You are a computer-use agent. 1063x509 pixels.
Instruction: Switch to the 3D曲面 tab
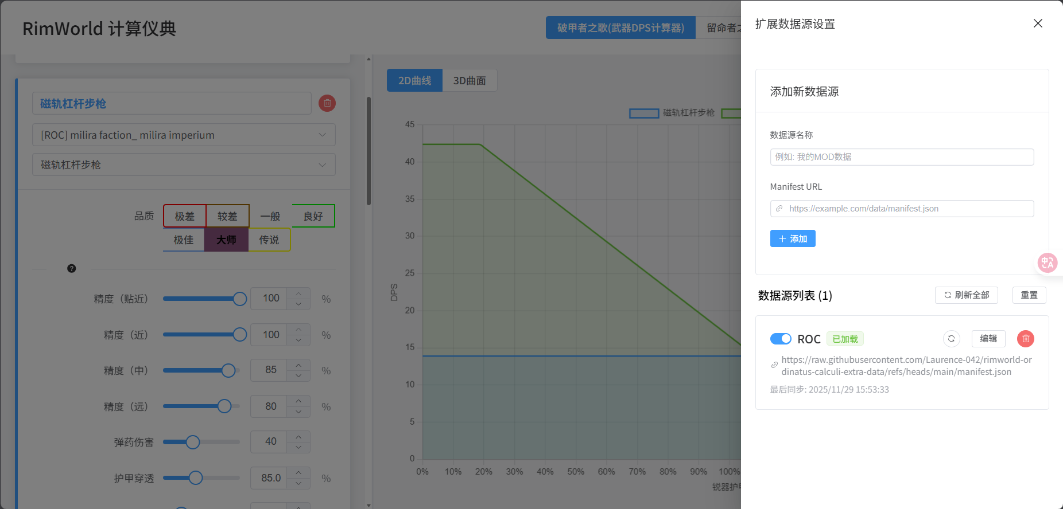point(470,81)
